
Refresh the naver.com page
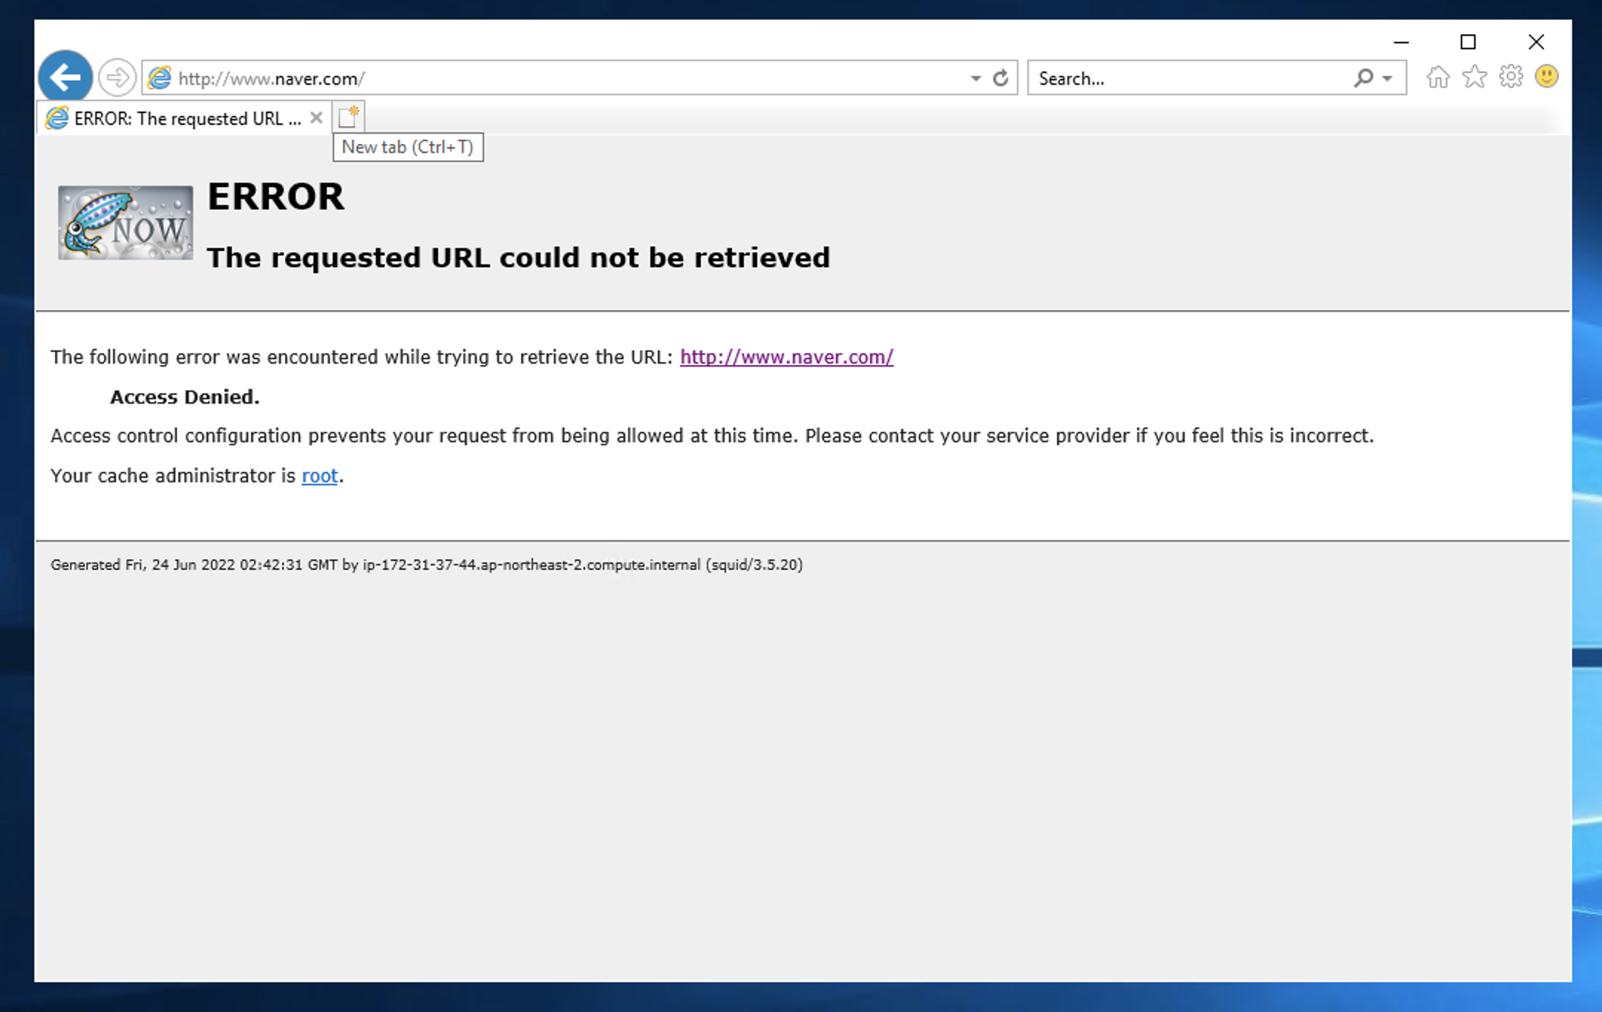1001,78
